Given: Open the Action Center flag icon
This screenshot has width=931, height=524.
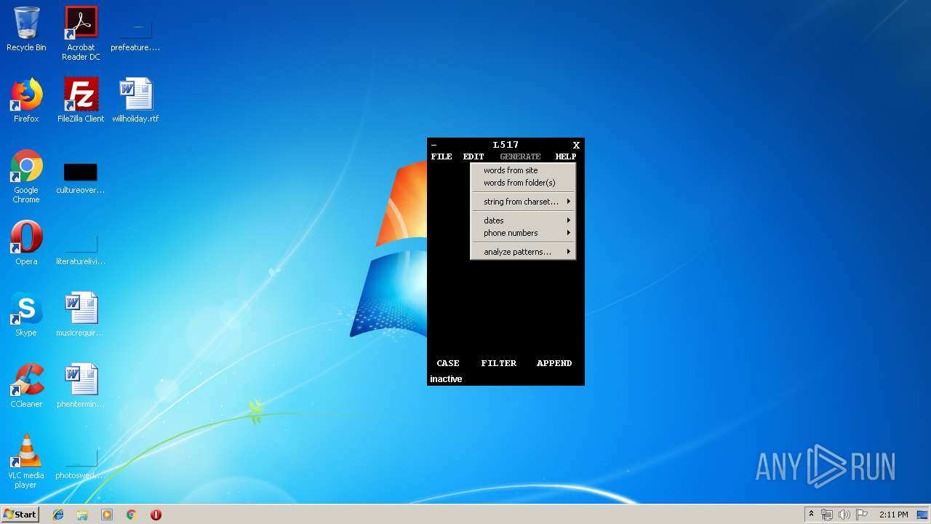Looking at the screenshot, I should coord(862,515).
